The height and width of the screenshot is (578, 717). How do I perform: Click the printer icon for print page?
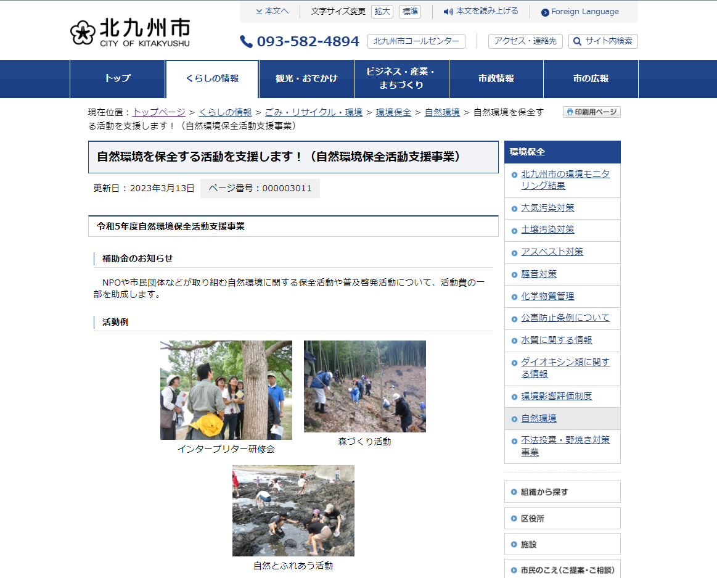tap(569, 112)
